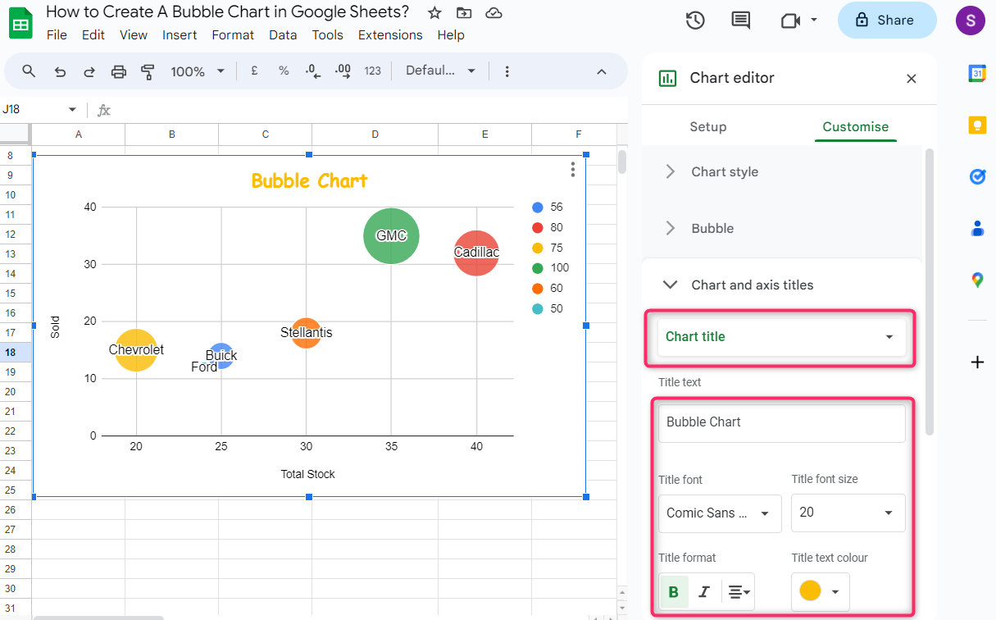This screenshot has width=996, height=620.
Task: Open the Title text colour picker
Action: coord(820,591)
